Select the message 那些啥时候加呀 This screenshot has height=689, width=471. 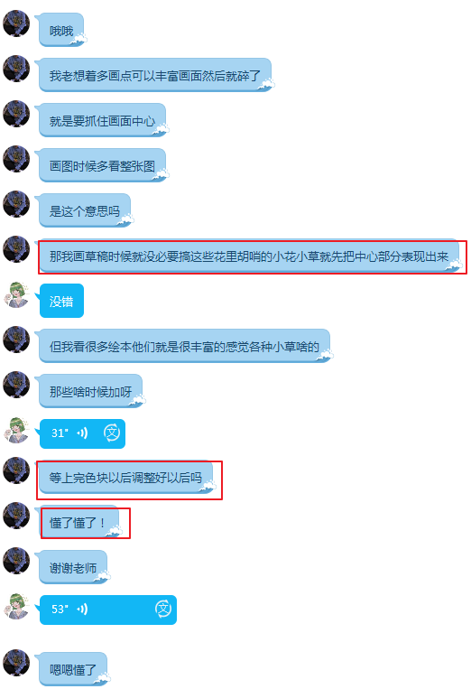91,391
